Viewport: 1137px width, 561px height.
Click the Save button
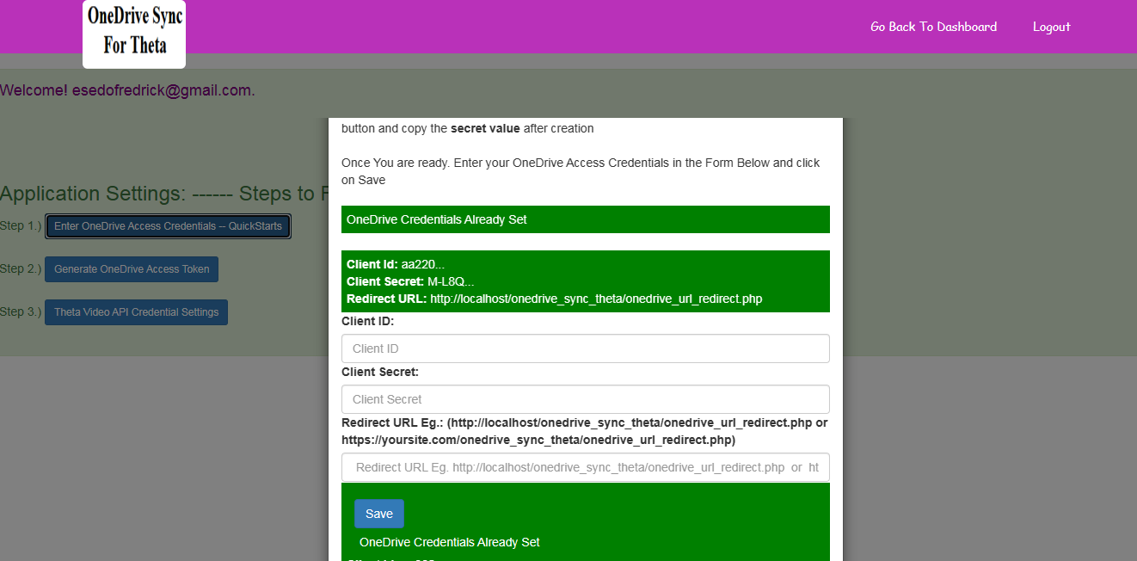pyautogui.click(x=379, y=514)
